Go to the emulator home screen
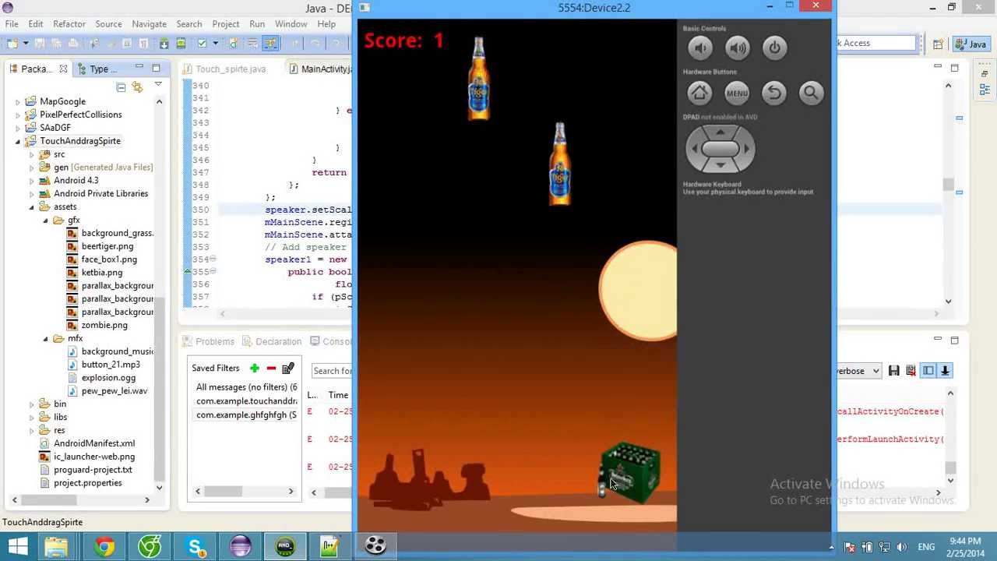The width and height of the screenshot is (997, 561). click(699, 93)
